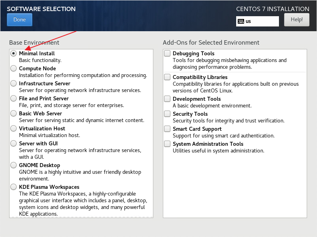Select Virtualization Host radio button

(13, 128)
